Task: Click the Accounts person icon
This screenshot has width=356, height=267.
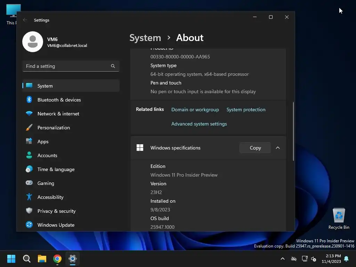Action: (x=29, y=155)
